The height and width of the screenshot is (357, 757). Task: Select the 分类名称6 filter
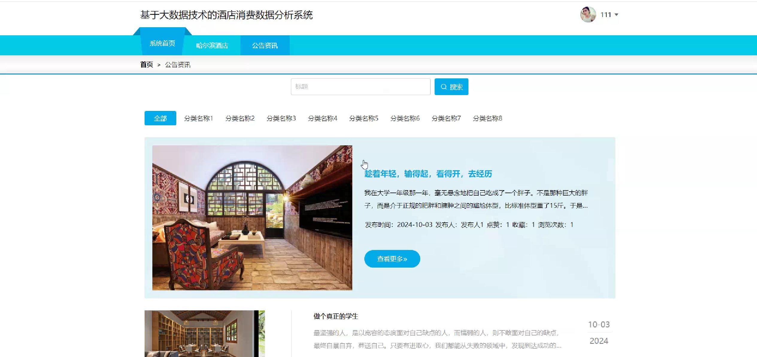pyautogui.click(x=405, y=118)
